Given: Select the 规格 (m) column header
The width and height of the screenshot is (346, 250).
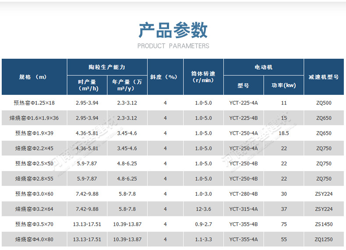Looking at the screenshot, I should [34, 77].
